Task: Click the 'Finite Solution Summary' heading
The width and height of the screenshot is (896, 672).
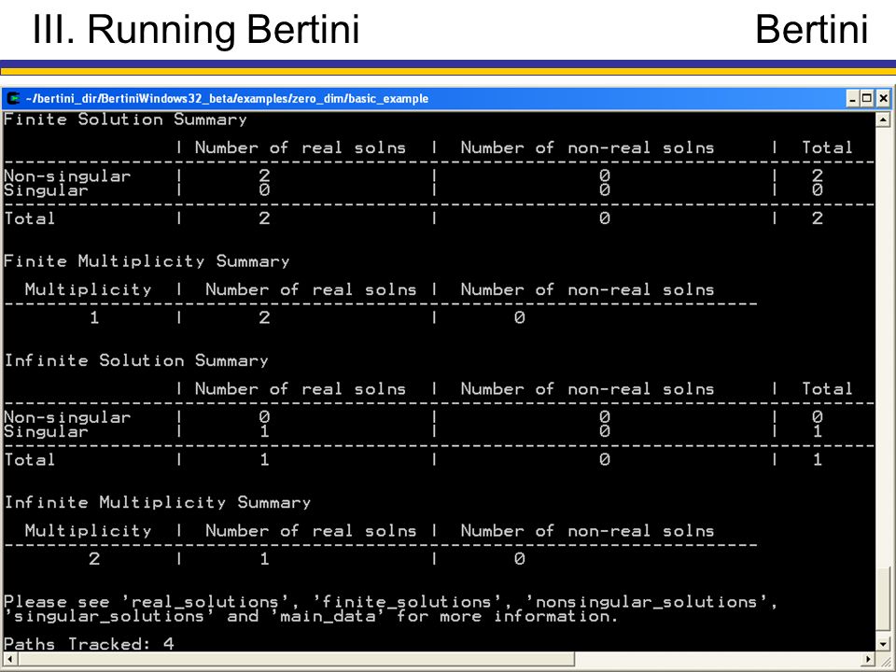Action: 125,119
